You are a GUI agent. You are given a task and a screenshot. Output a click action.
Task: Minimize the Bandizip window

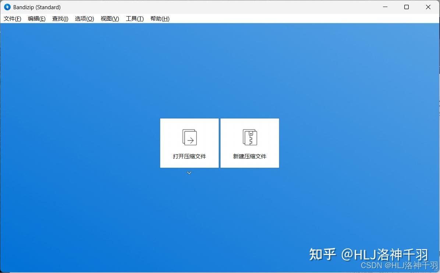[x=385, y=7]
